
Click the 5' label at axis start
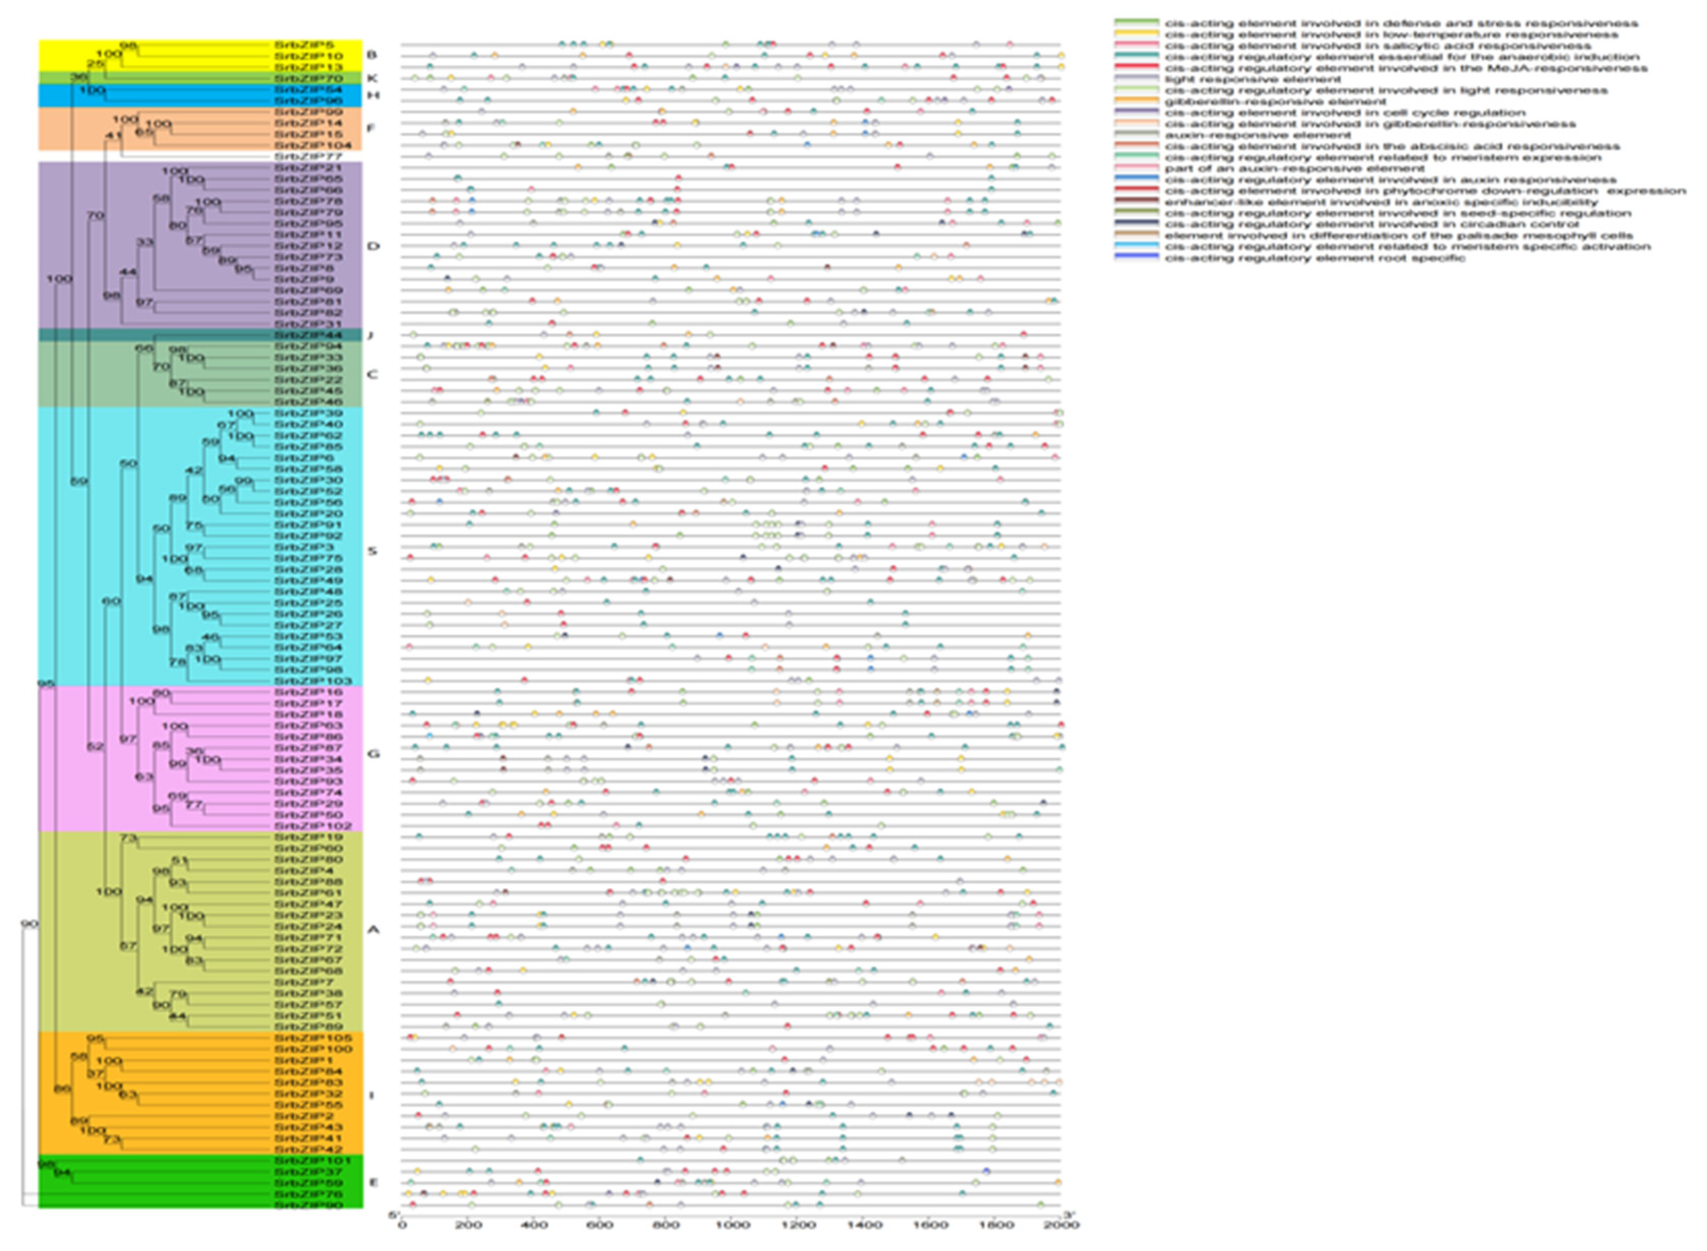click(394, 1215)
